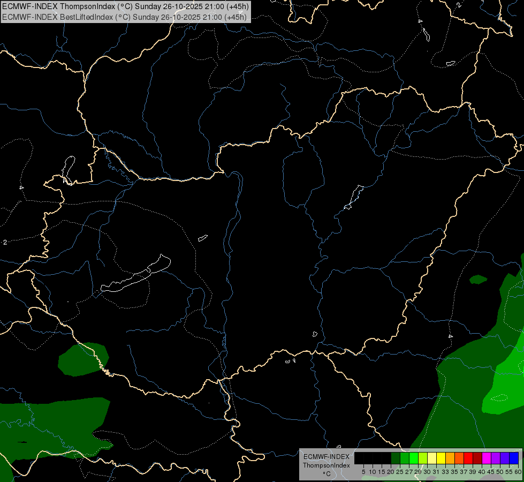Click the scale value '30' in legend

(427, 472)
